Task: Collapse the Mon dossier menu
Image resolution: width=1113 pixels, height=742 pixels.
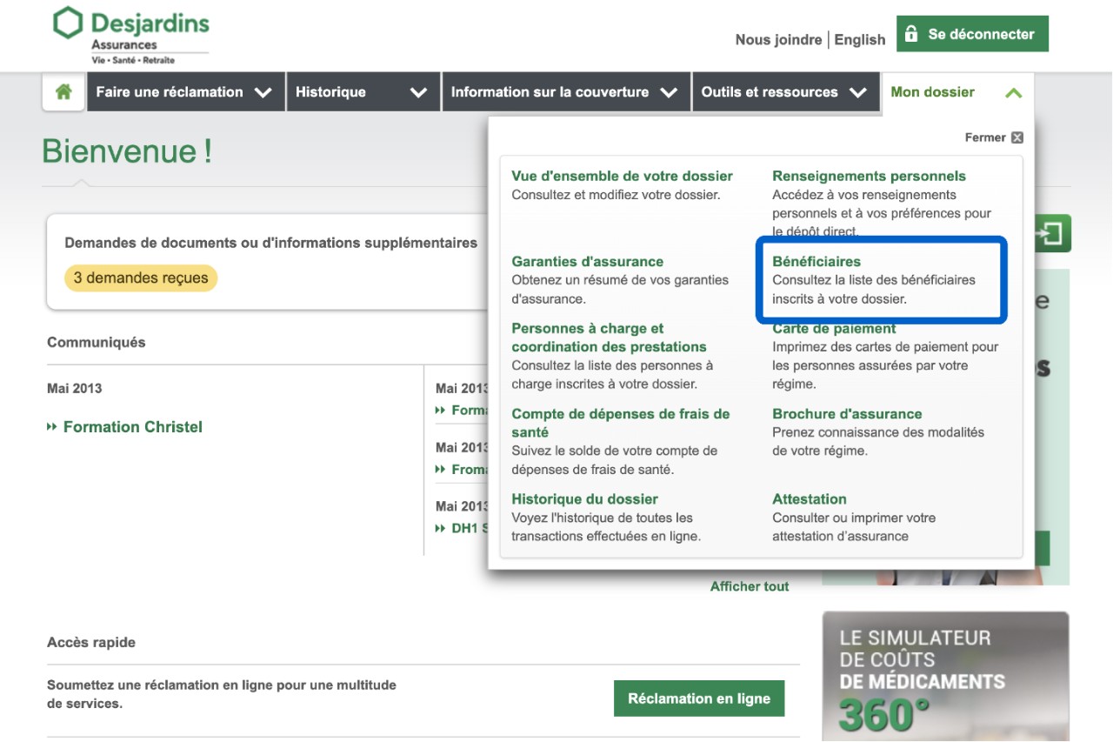Action: tap(956, 92)
